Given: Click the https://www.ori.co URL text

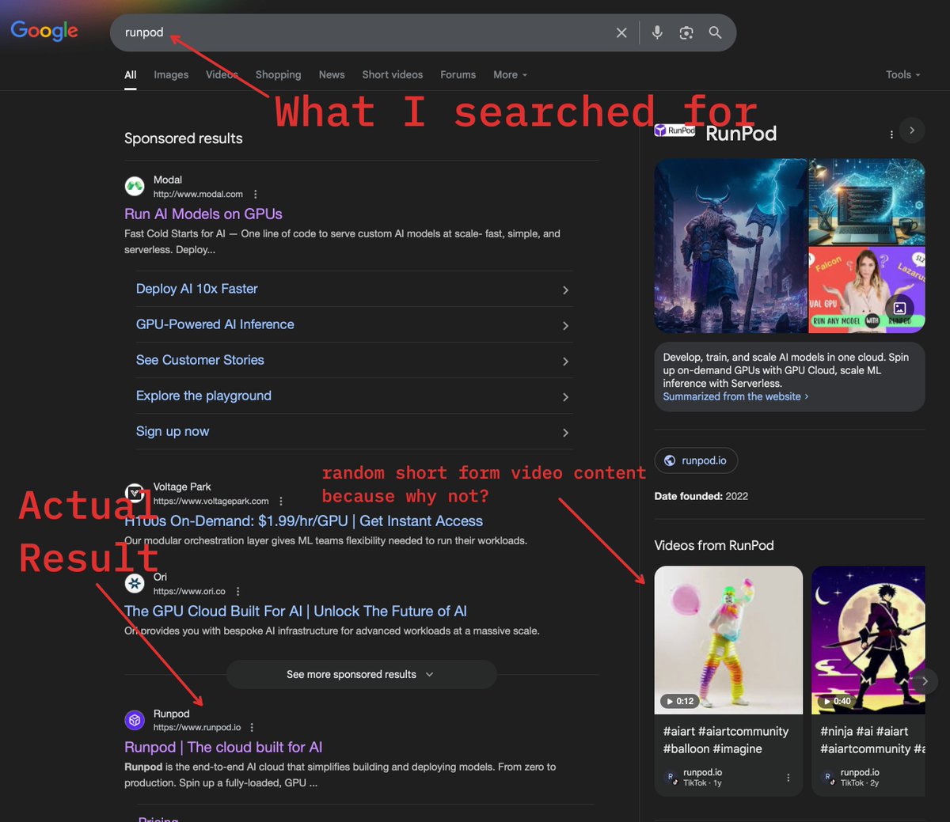Looking at the screenshot, I should tap(189, 591).
